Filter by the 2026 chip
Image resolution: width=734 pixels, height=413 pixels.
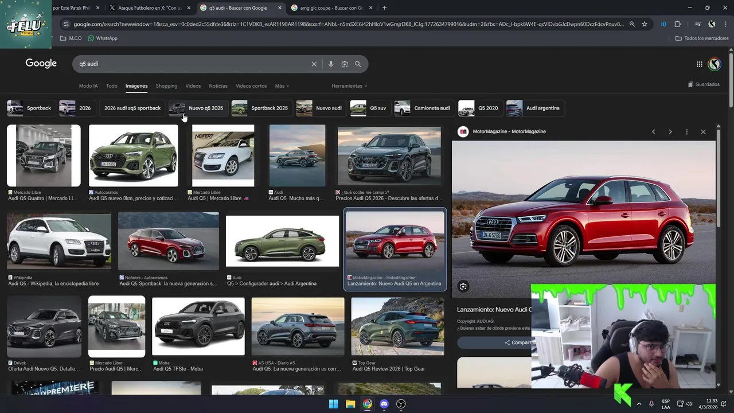77,108
